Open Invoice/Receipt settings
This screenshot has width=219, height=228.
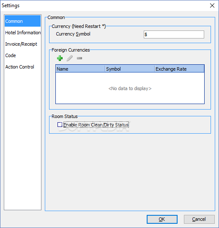click(x=22, y=44)
